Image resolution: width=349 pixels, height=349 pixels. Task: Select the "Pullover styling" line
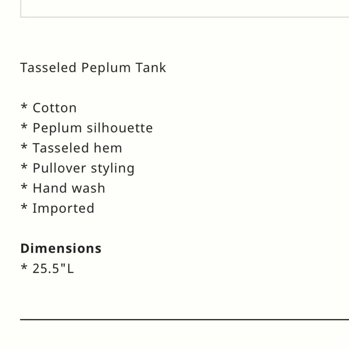pos(83,169)
